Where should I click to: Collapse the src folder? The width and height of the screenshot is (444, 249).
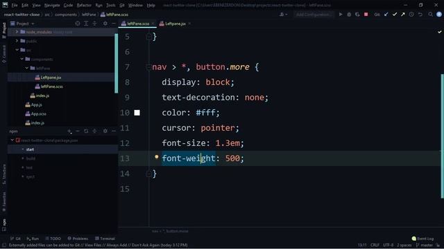click(17, 50)
